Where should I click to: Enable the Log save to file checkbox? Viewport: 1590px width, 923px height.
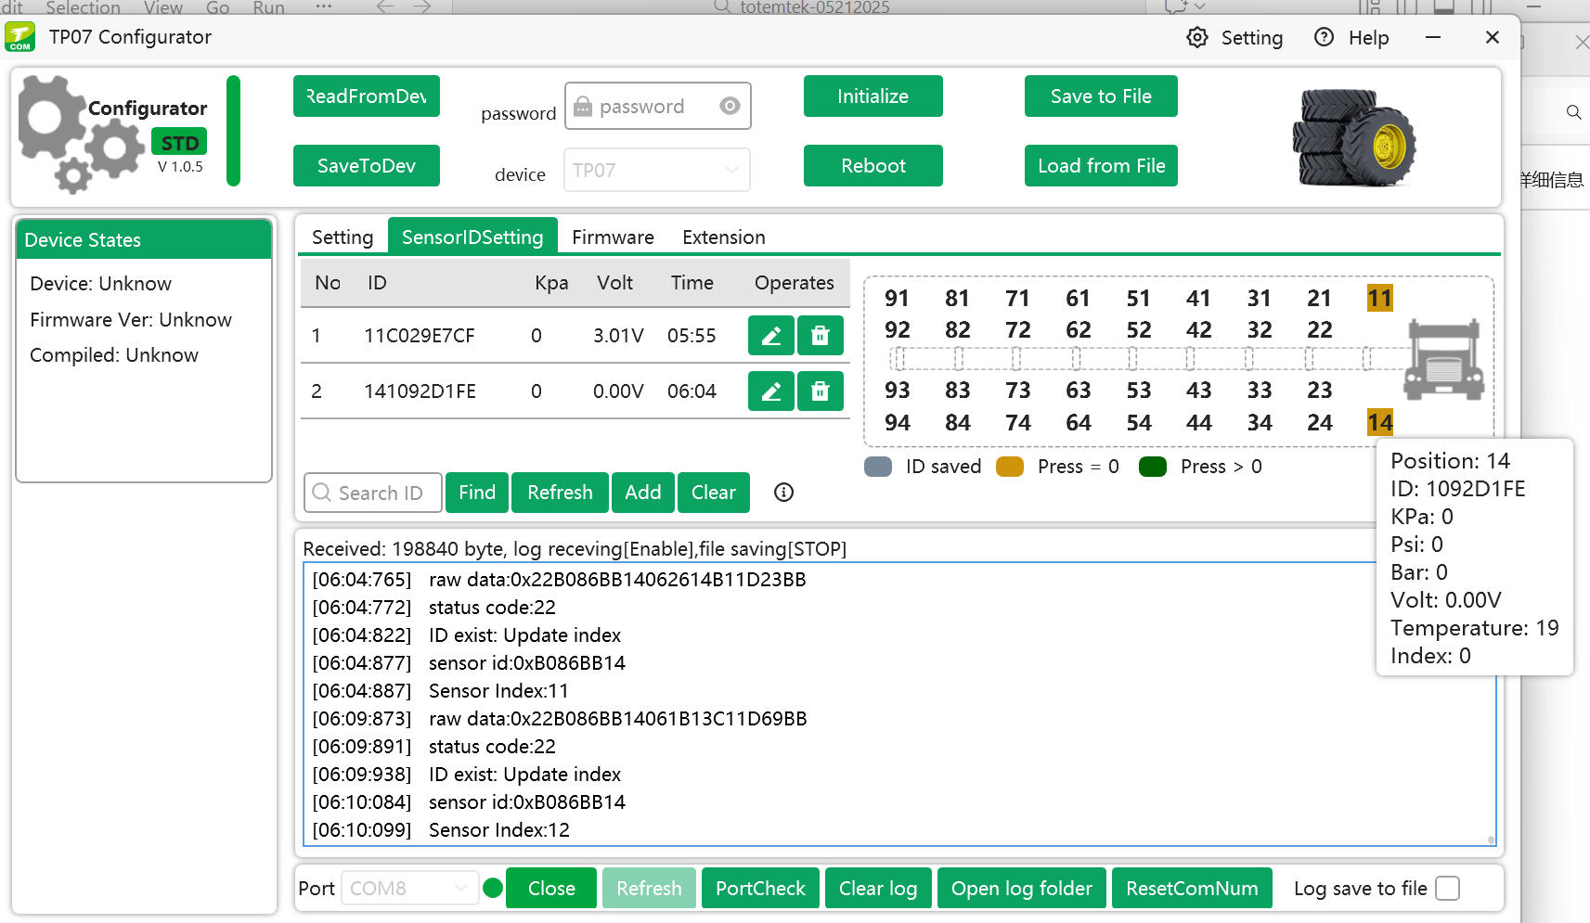(1447, 888)
